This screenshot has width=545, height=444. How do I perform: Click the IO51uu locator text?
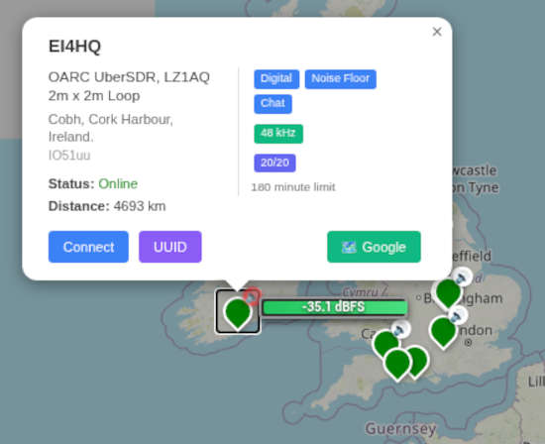tap(69, 155)
